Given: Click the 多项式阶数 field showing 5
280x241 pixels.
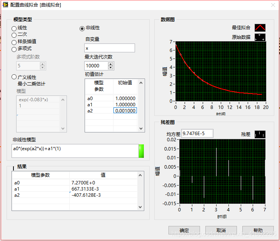Looking at the screenshot, I should click(28, 66).
